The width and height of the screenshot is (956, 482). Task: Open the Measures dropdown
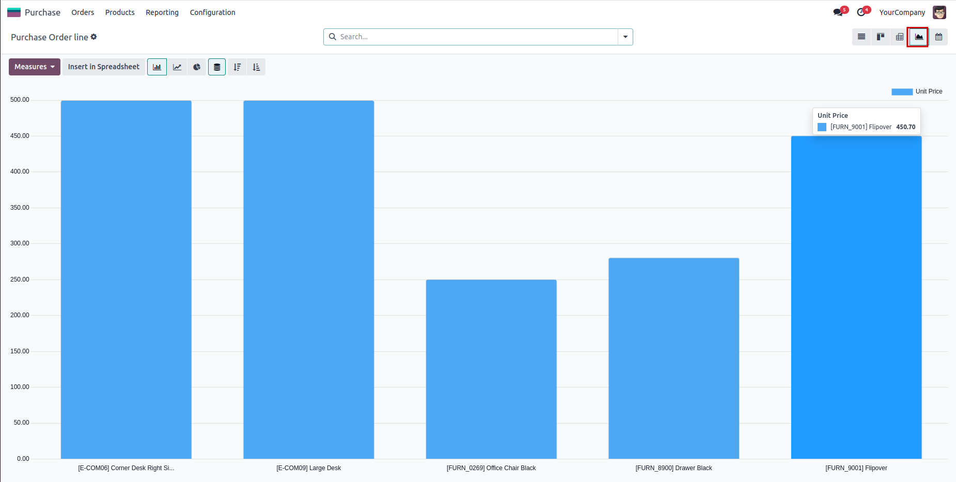pyautogui.click(x=35, y=67)
